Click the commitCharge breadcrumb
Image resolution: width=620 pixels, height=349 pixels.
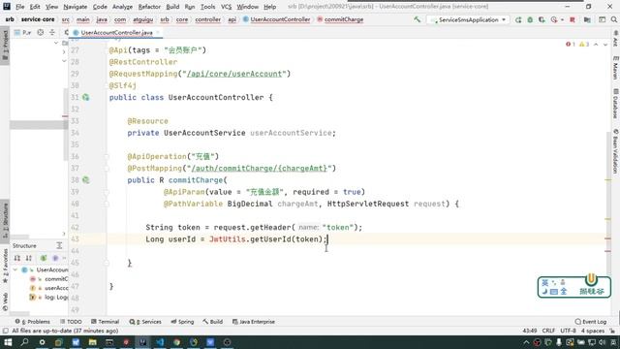click(x=340, y=19)
